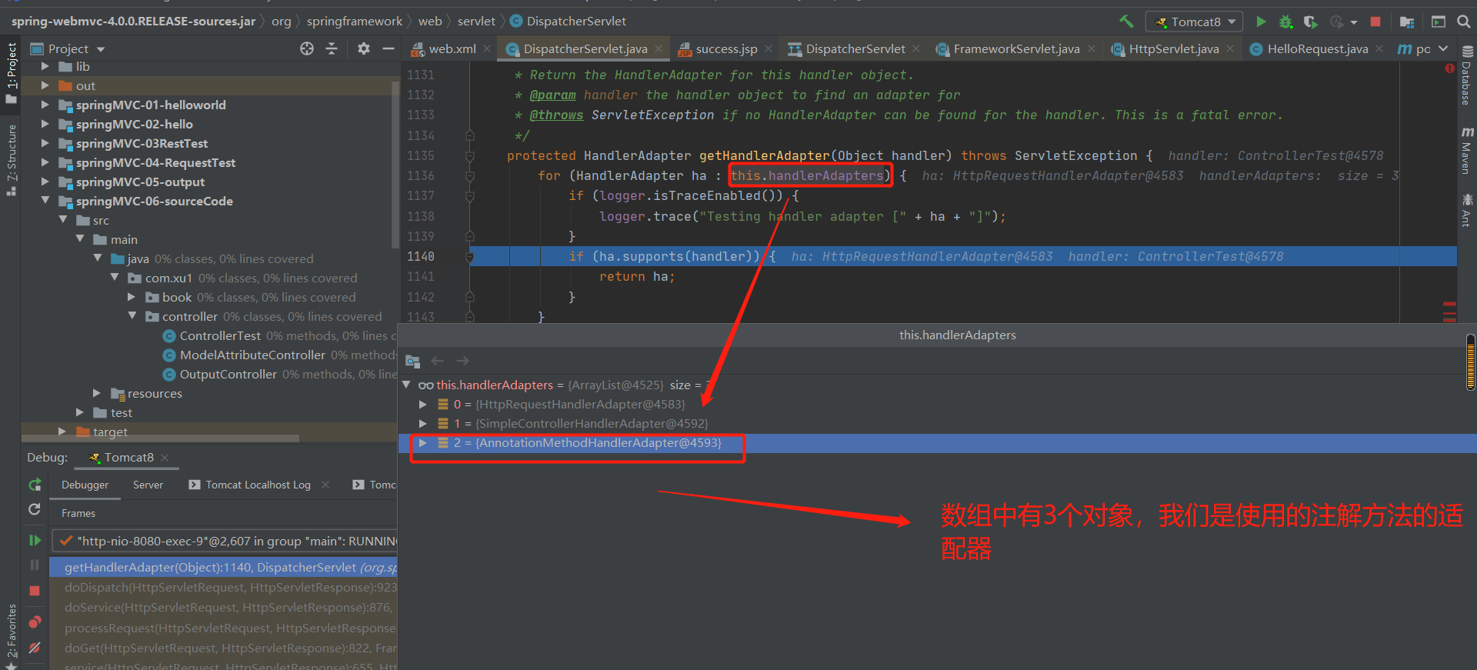The height and width of the screenshot is (670, 1477).
Task: Resume program in debug panel
Action: [35, 540]
